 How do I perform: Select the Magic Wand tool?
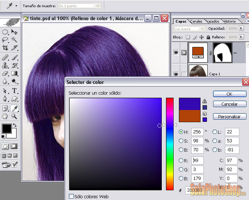click(x=14, y=39)
